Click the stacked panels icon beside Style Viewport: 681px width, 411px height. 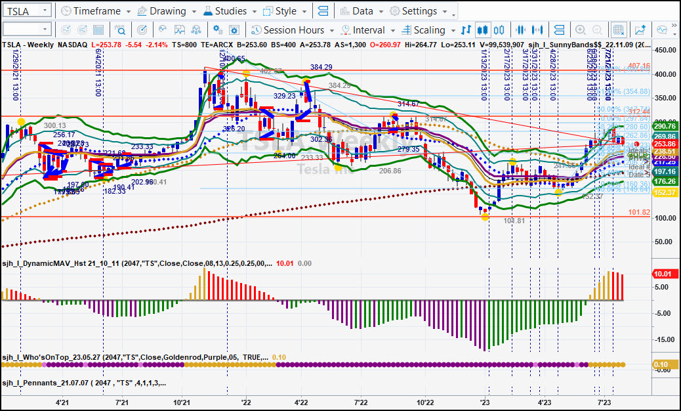tap(323, 11)
